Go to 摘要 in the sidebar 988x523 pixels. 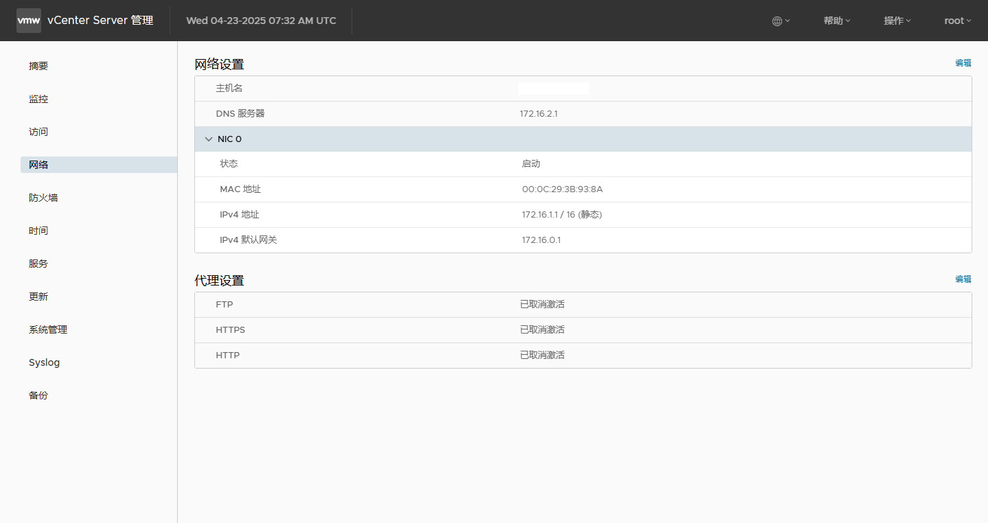38,66
